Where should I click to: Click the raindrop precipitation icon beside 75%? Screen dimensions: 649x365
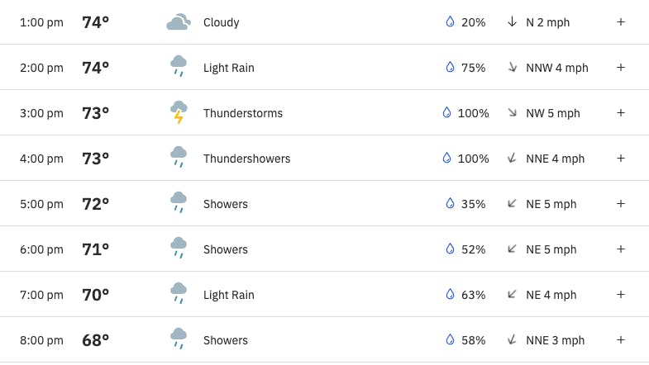[450, 67]
